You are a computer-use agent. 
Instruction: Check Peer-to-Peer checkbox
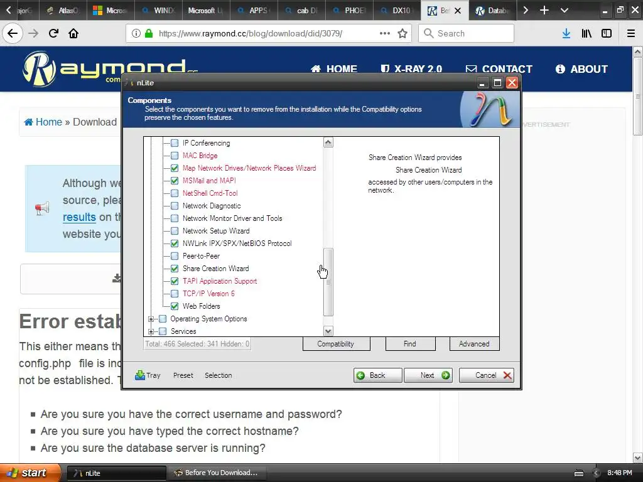(x=175, y=256)
